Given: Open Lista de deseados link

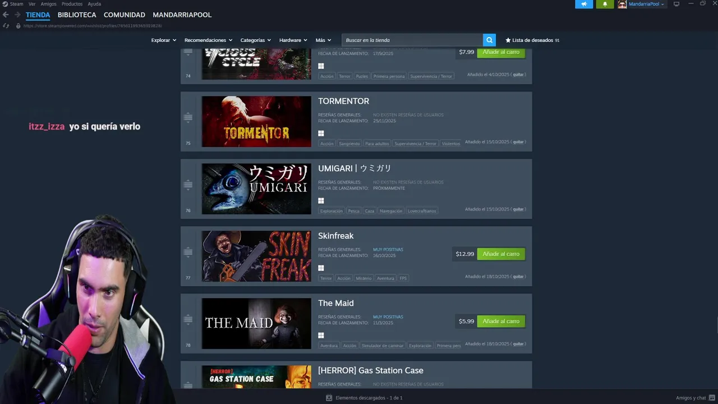Looking at the screenshot, I should pos(532,40).
